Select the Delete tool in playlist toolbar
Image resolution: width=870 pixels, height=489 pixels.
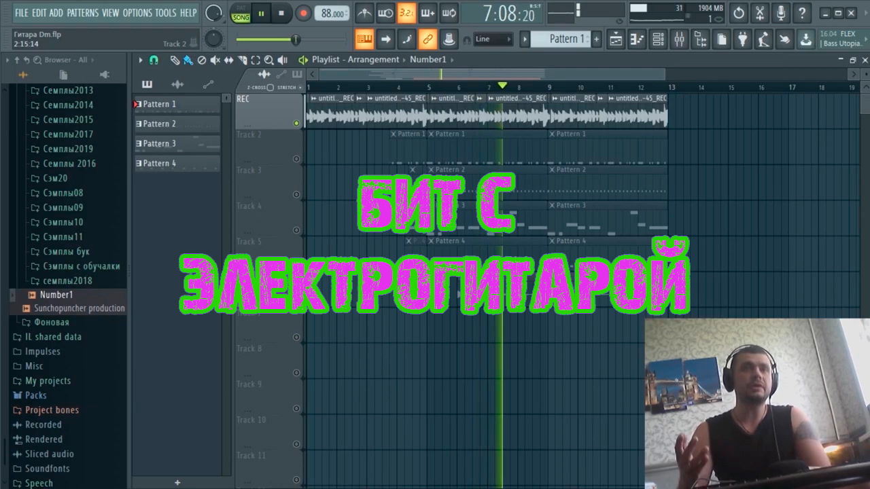(x=201, y=60)
